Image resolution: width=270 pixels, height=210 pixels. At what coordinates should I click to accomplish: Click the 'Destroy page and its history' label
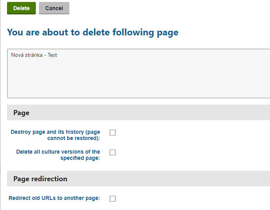coord(55,132)
